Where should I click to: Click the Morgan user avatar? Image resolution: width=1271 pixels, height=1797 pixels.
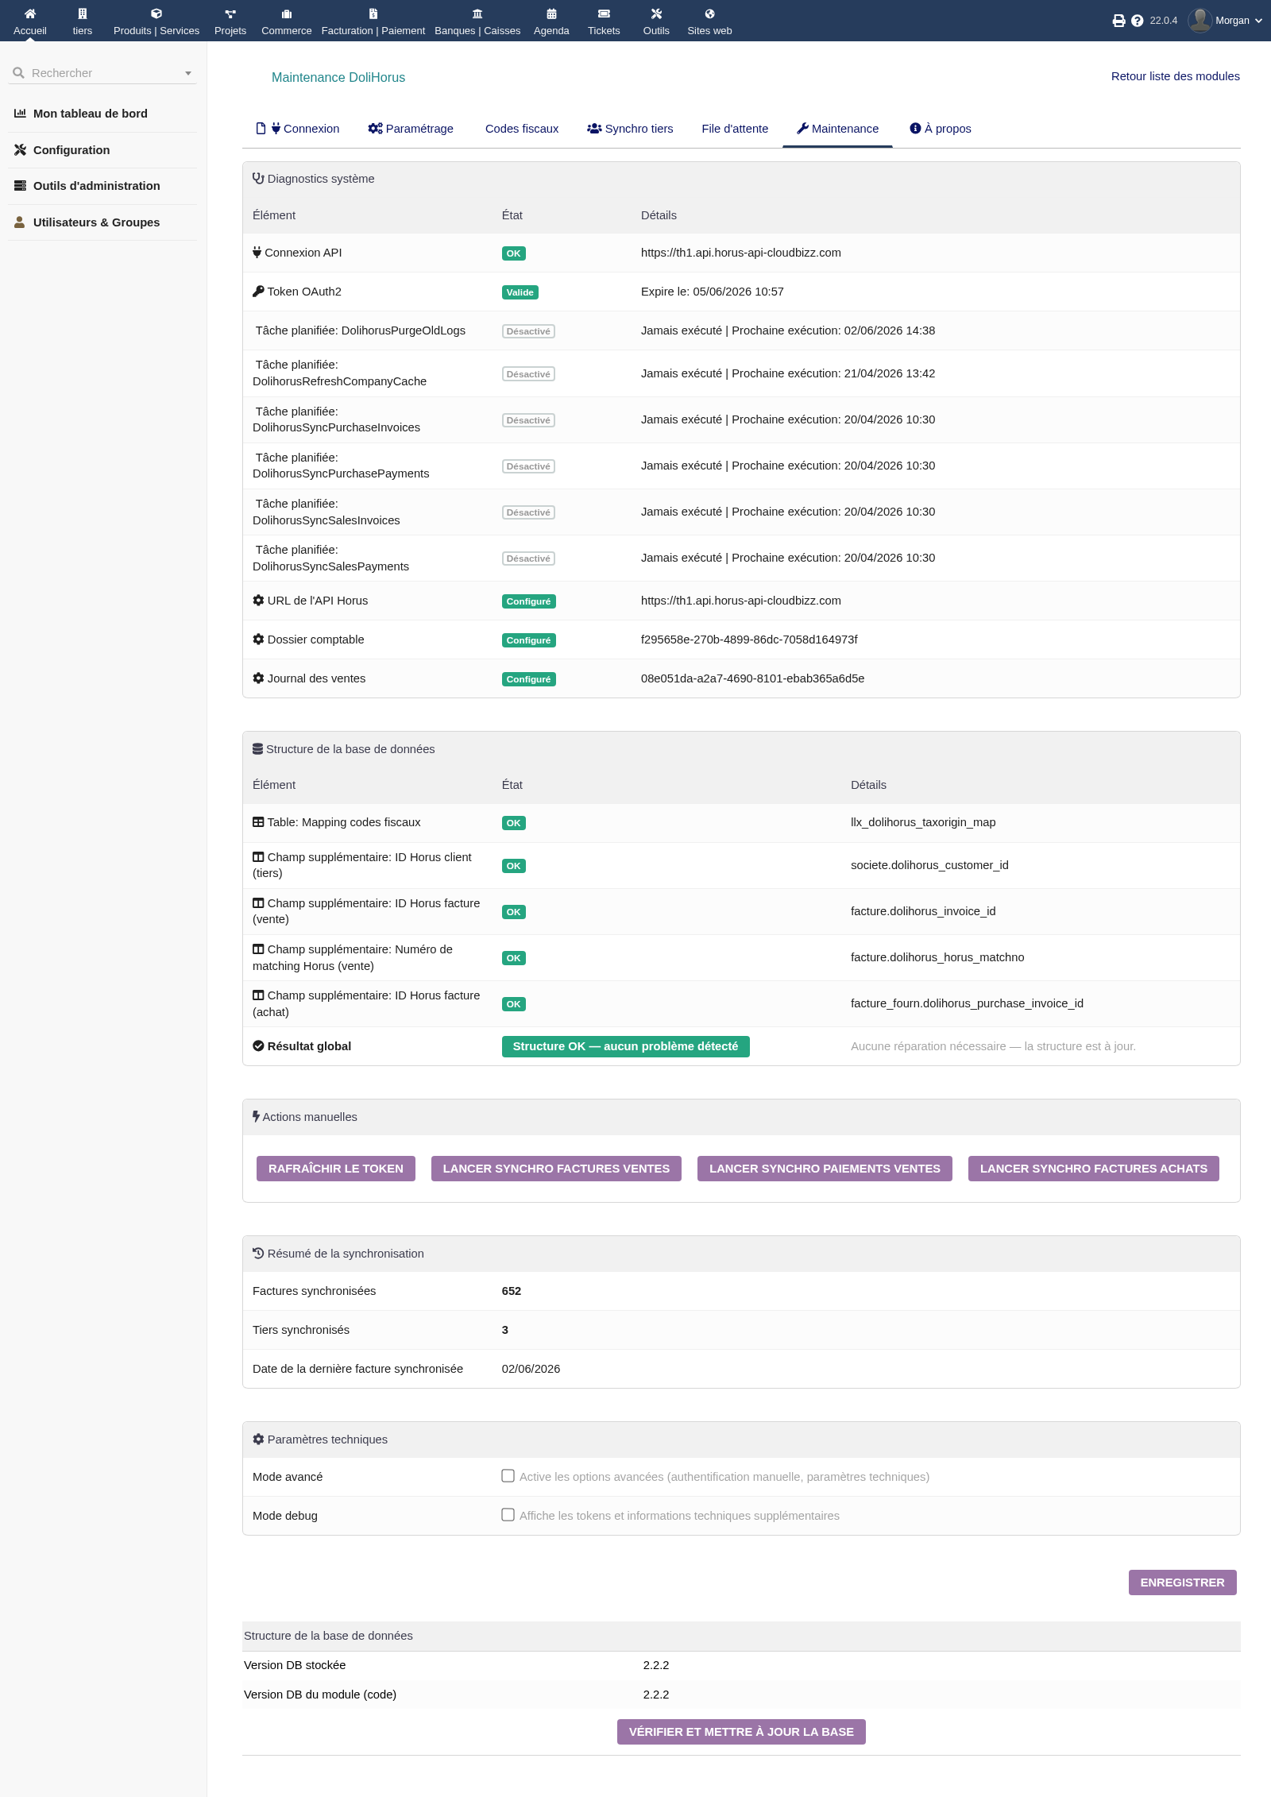click(1200, 21)
